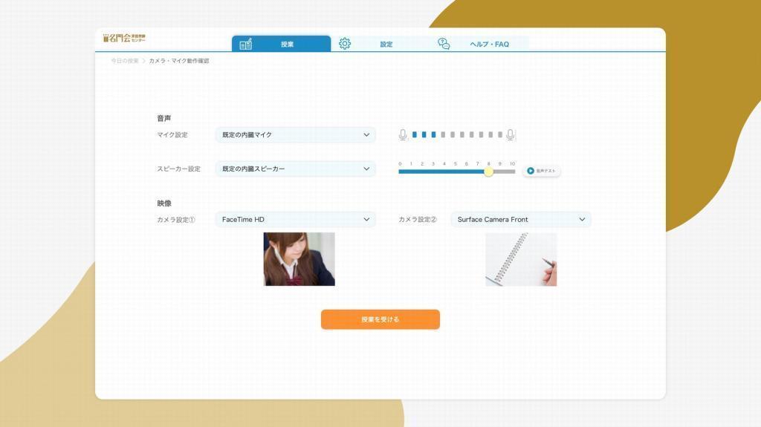The height and width of the screenshot is (427, 761).
Task: Set speaker volume to 10 on track
Action: (x=513, y=172)
